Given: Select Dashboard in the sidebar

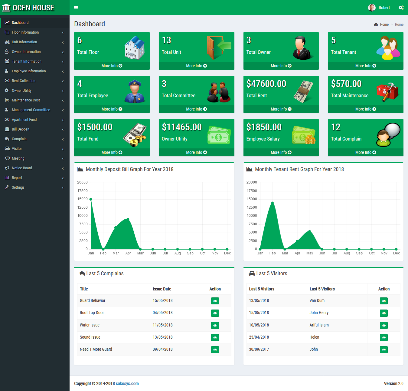Looking at the screenshot, I should click(x=20, y=23).
